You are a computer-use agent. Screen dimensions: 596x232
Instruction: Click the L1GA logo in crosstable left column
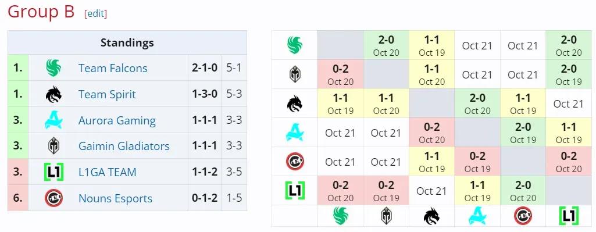(295, 191)
